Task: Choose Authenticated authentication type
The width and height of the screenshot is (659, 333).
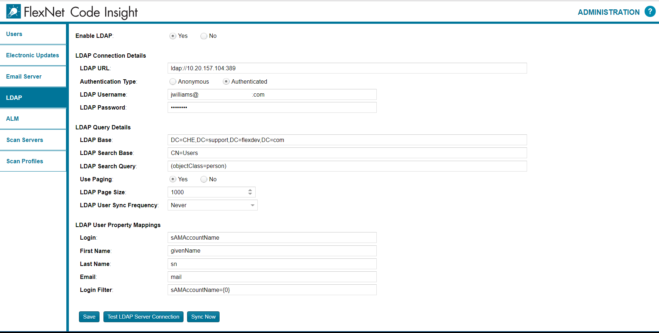Action: pyautogui.click(x=226, y=82)
